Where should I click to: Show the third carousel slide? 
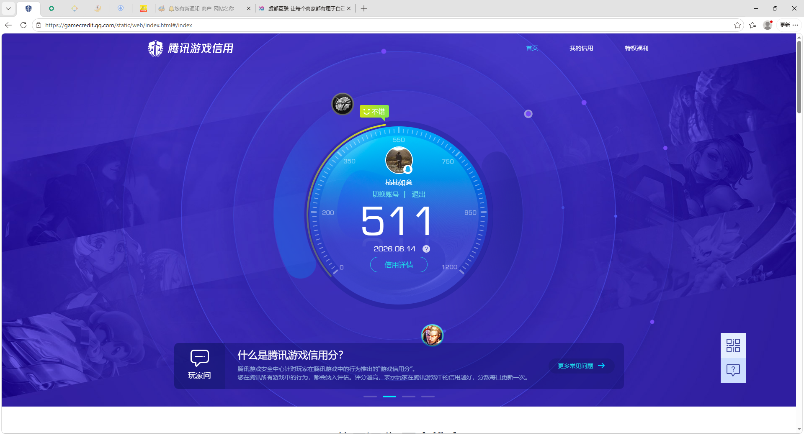point(409,397)
